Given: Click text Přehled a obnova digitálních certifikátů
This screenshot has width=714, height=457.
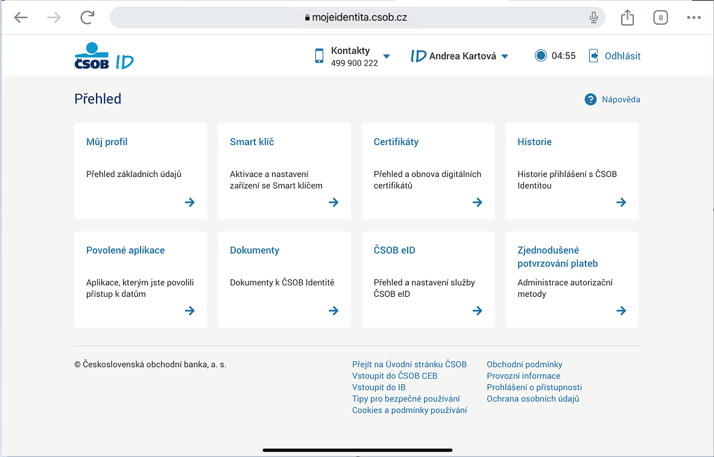Looking at the screenshot, I should 427,179.
